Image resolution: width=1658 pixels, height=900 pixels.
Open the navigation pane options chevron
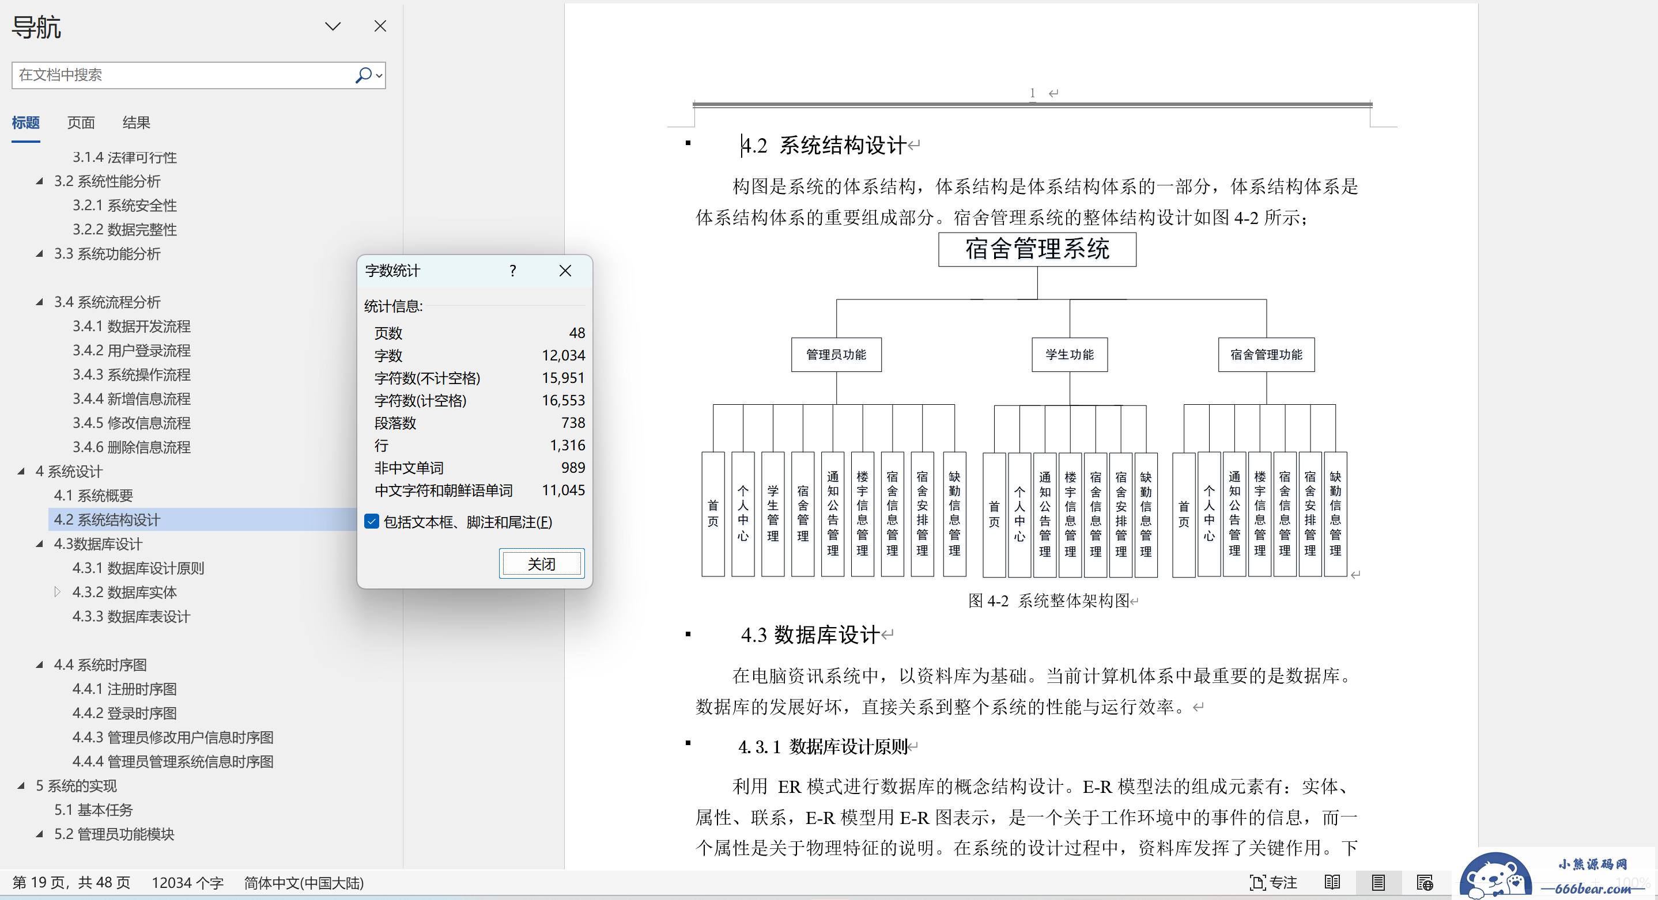pos(332,26)
